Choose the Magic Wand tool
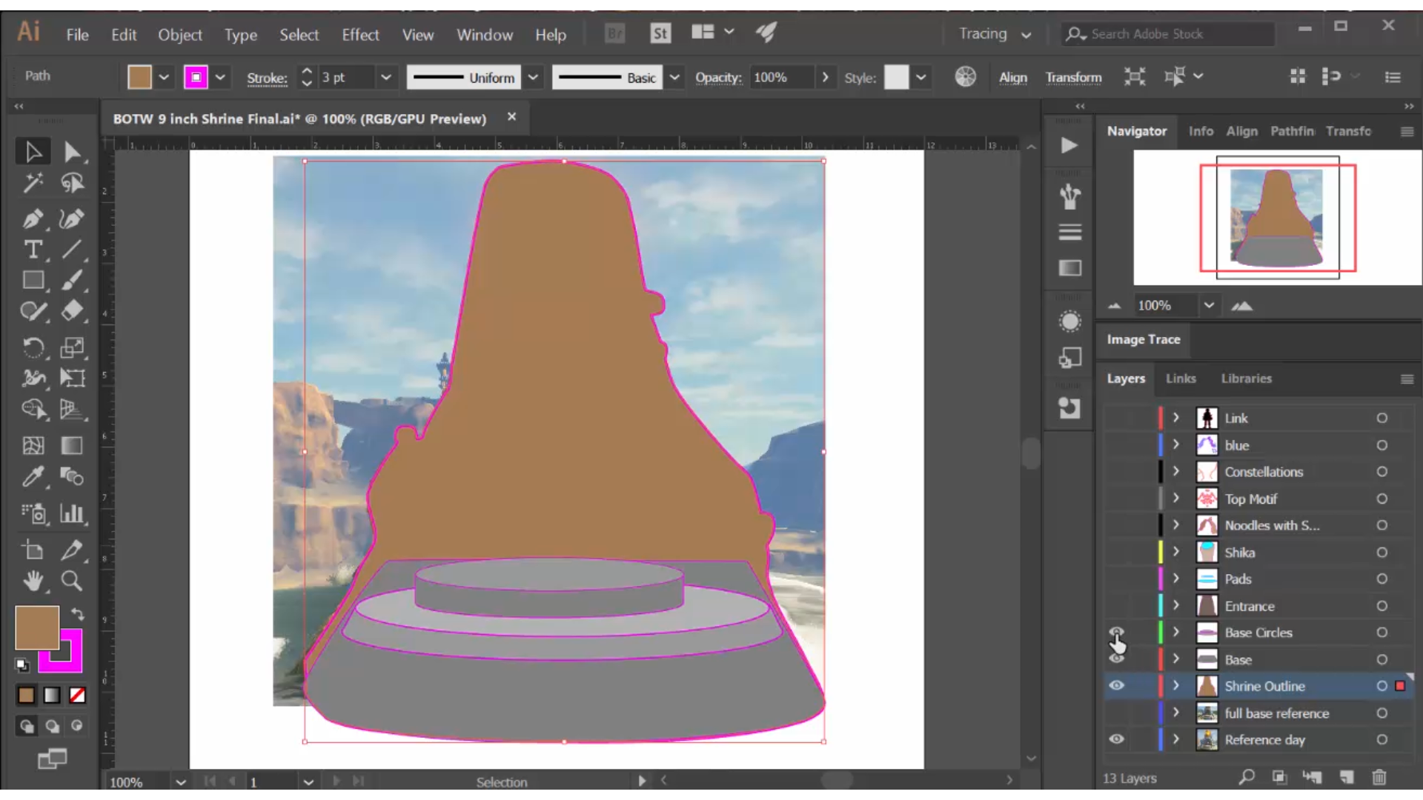 click(x=32, y=182)
